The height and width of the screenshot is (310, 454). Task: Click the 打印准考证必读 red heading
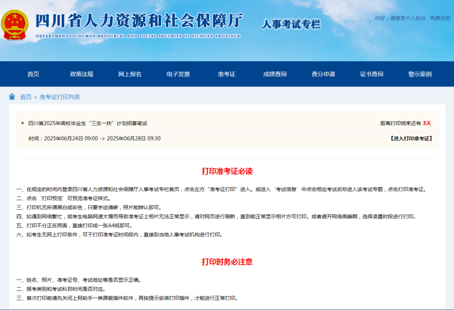click(227, 171)
